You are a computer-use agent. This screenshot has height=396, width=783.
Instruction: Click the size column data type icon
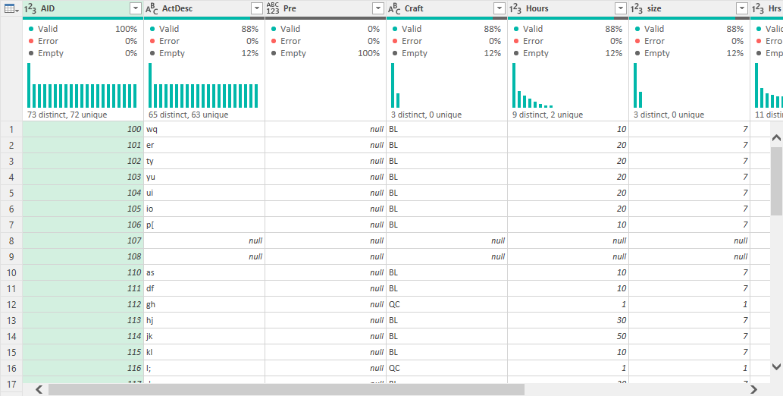pyautogui.click(x=637, y=8)
